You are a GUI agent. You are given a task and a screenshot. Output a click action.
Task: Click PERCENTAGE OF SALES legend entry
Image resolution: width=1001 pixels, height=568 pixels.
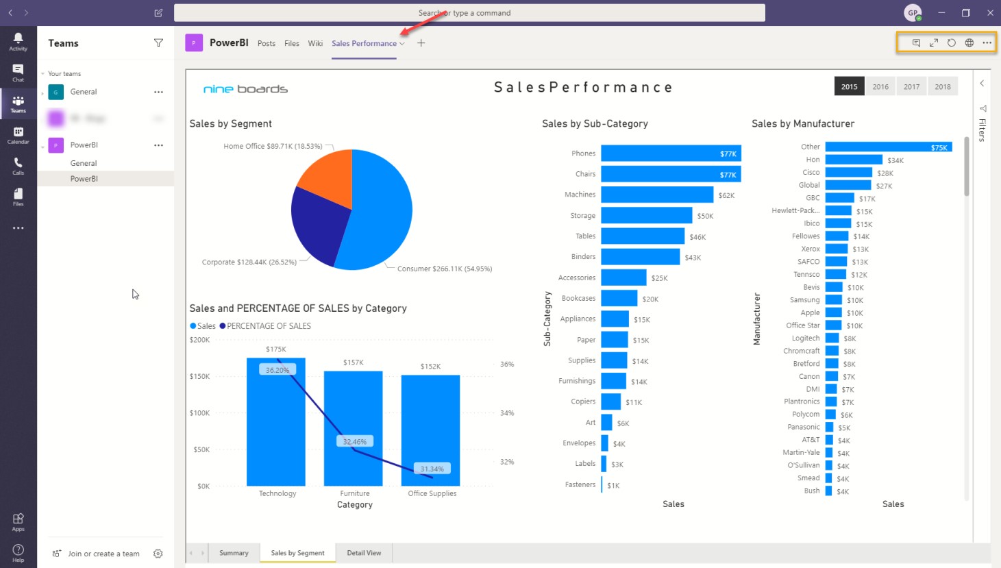265,326
